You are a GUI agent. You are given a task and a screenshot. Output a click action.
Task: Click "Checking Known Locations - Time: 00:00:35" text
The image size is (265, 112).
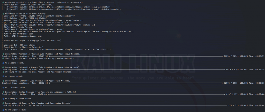[25, 70]
